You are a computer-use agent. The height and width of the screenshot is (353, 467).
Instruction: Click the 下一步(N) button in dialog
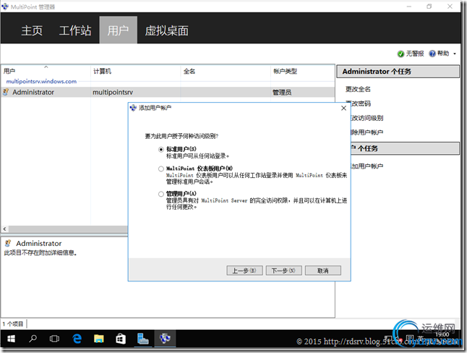coord(283,271)
